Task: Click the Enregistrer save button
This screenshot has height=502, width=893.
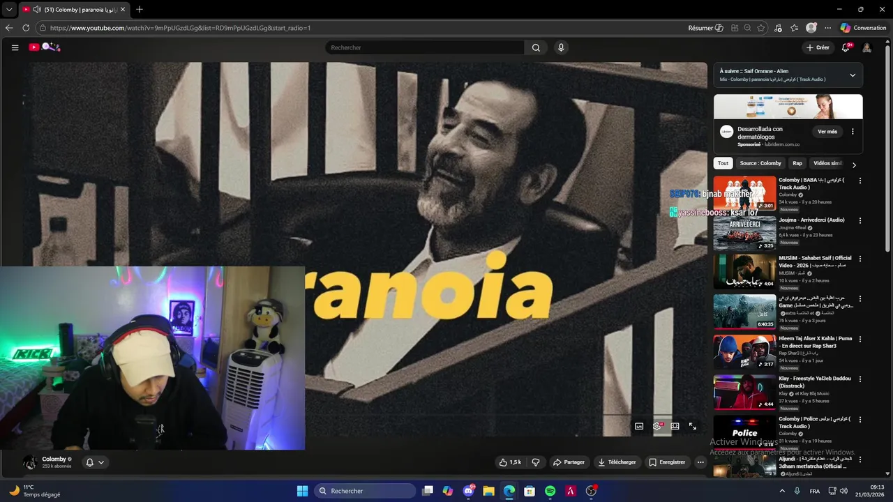Action: tap(666, 462)
